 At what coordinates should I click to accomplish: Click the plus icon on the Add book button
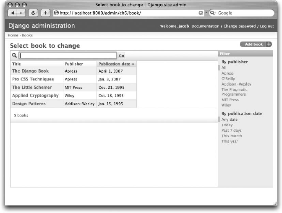(269, 44)
